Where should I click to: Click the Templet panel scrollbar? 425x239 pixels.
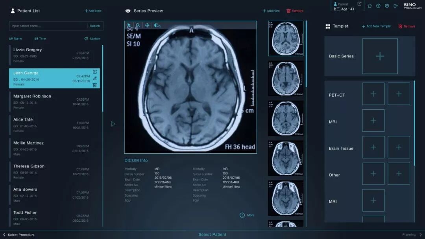coord(414,123)
